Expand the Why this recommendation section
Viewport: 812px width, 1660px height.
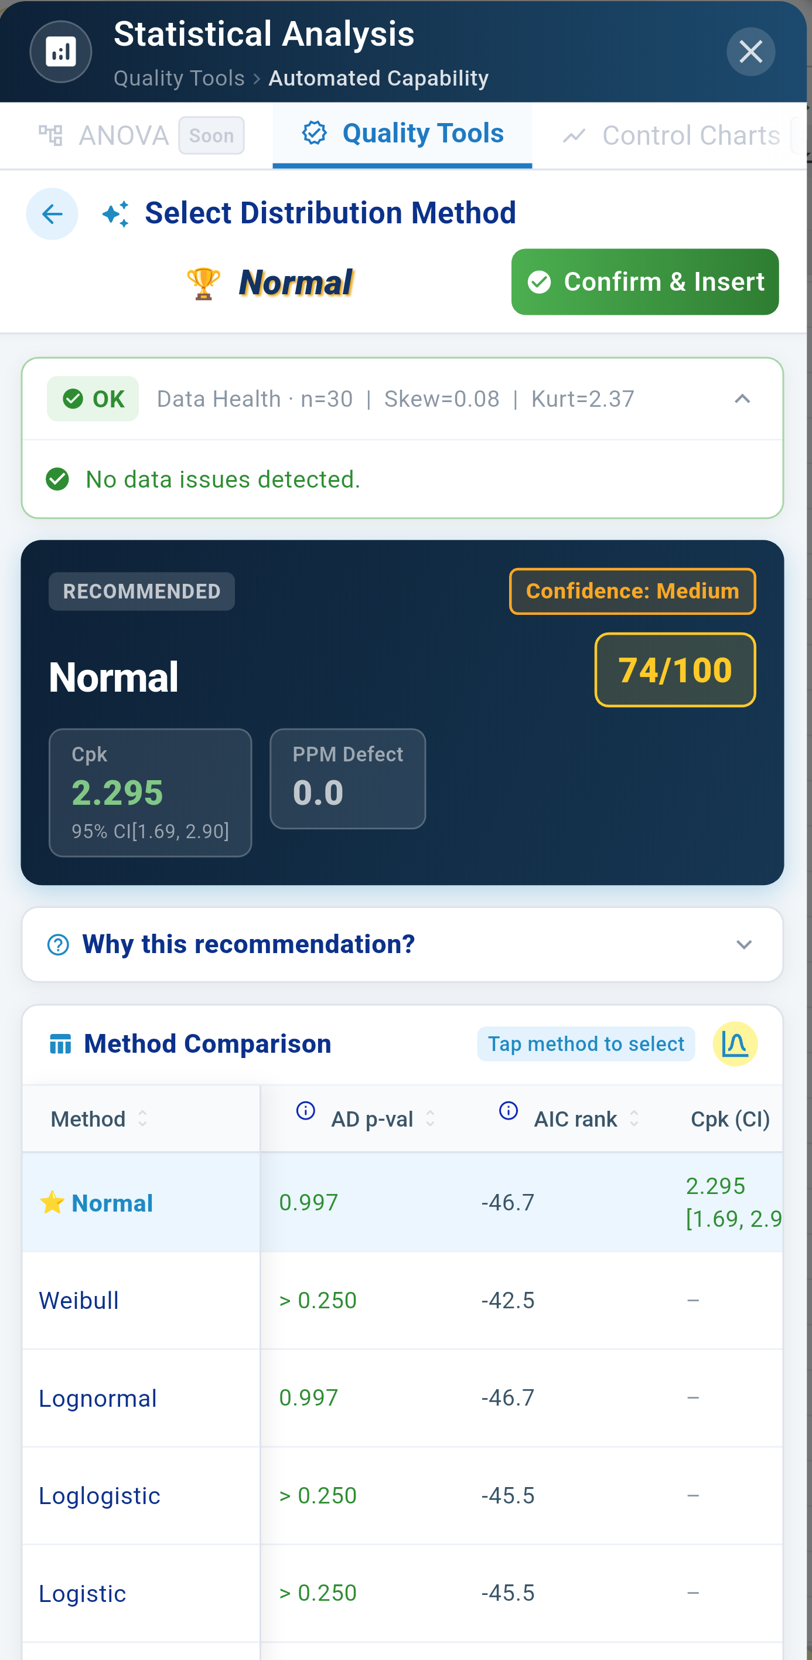[743, 945]
